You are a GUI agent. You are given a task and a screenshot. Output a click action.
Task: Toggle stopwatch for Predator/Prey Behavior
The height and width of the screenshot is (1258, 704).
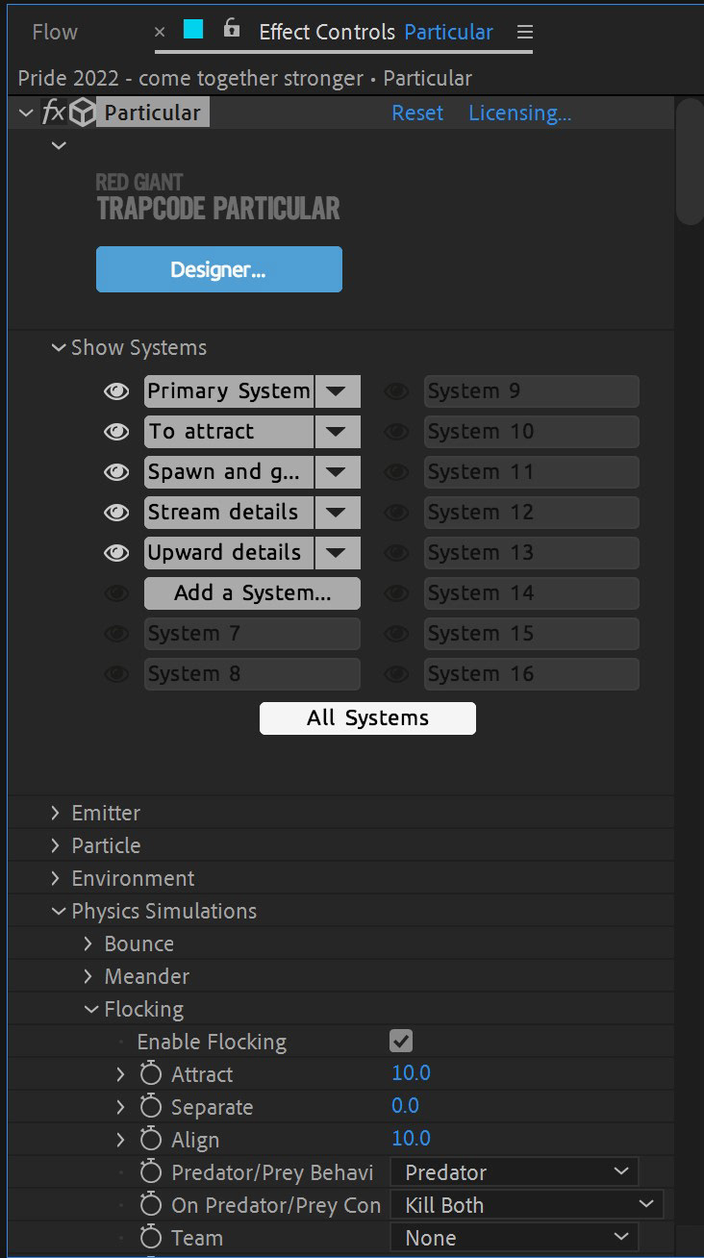(x=151, y=1172)
